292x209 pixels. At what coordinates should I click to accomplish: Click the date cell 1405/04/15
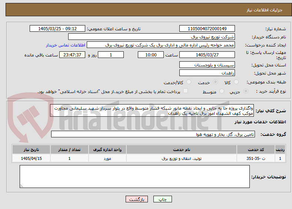[31, 158]
